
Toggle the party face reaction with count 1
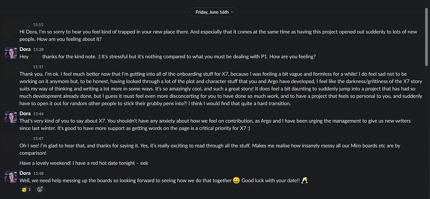point(26,189)
